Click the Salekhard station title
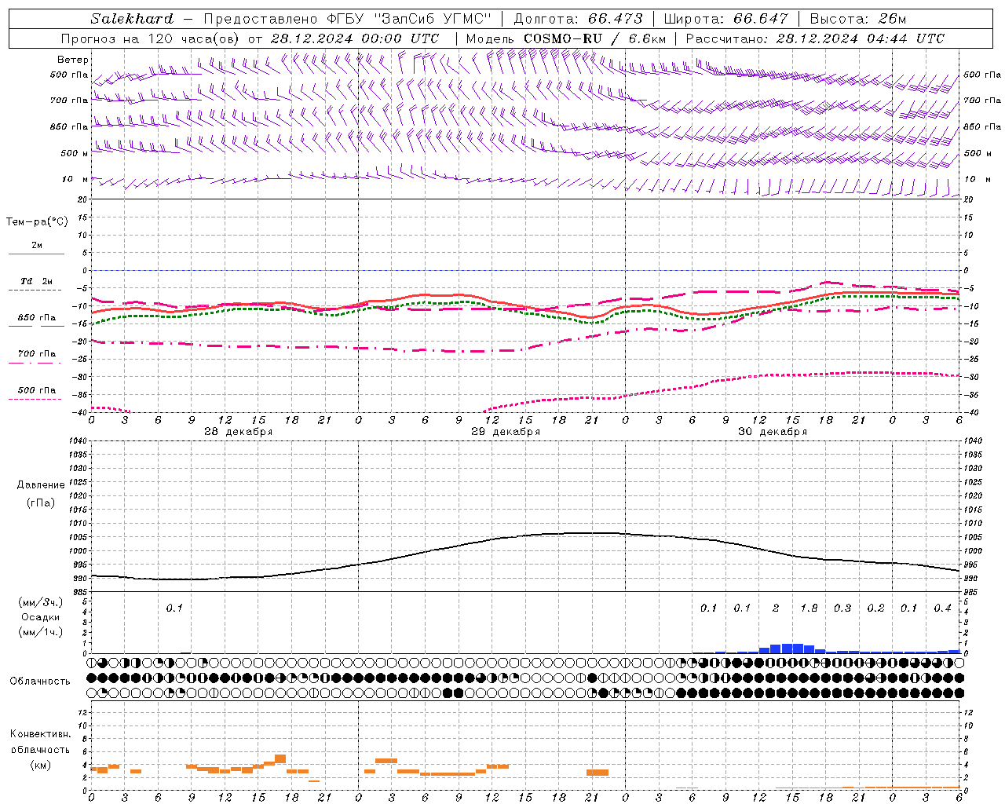The width and height of the screenshot is (1005, 804). pyautogui.click(x=132, y=19)
